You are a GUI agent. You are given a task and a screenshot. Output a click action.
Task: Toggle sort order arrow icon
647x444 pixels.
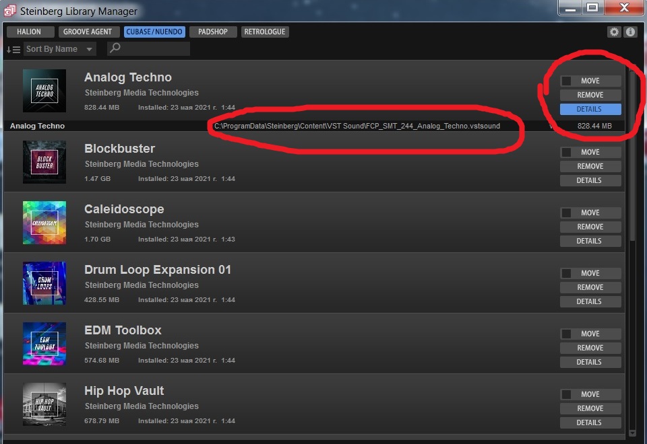coord(13,49)
